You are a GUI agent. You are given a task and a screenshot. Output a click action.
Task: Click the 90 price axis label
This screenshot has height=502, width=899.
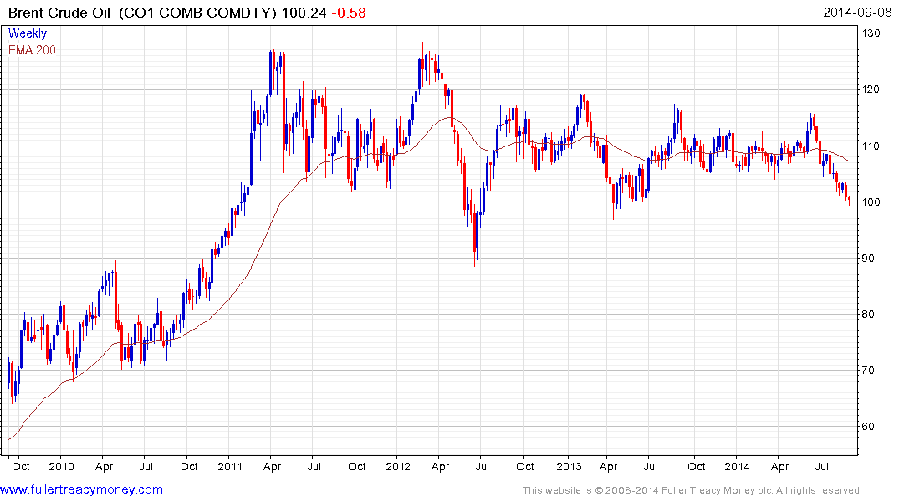[x=868, y=259]
